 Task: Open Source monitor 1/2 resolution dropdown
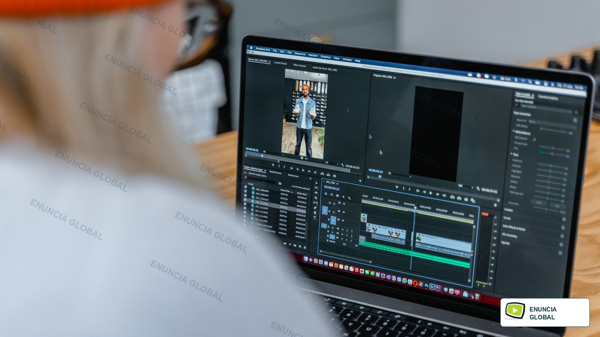[331, 163]
